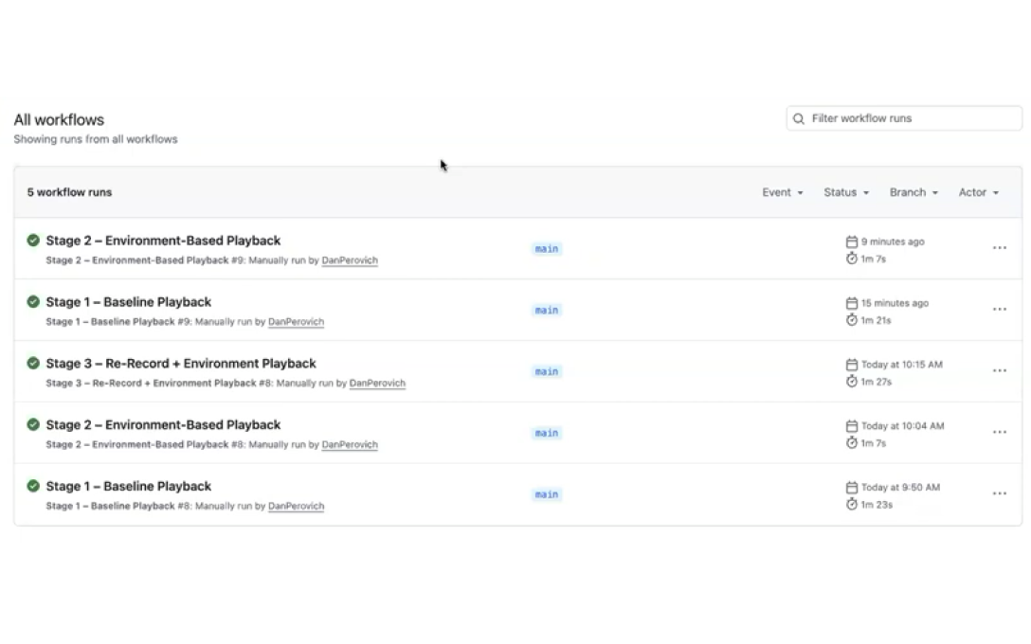Open more options for Stage 2 run #8
Screen dimensions: 1031x644
(1000, 432)
